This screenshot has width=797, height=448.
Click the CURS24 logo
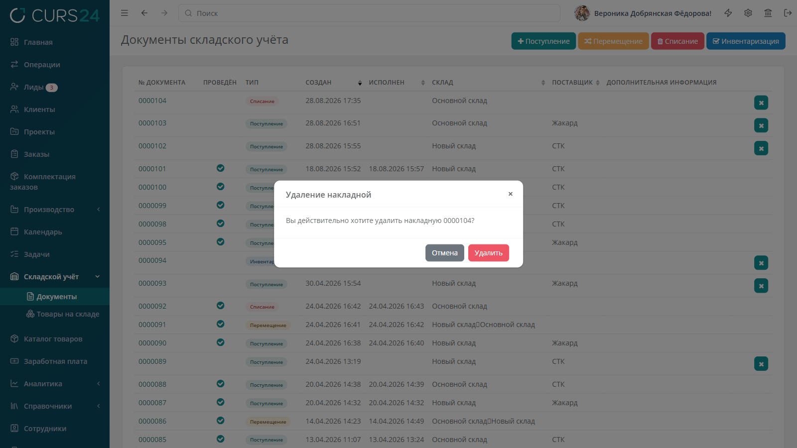55,15
